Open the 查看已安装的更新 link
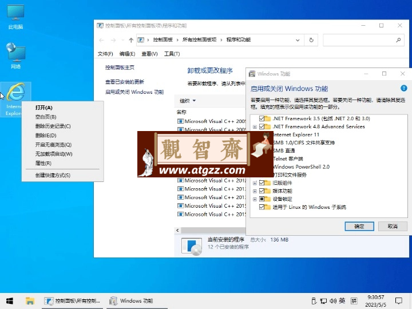 pos(125,82)
